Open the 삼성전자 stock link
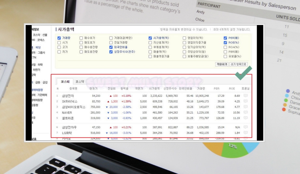The image size is (300, 174). (68, 96)
